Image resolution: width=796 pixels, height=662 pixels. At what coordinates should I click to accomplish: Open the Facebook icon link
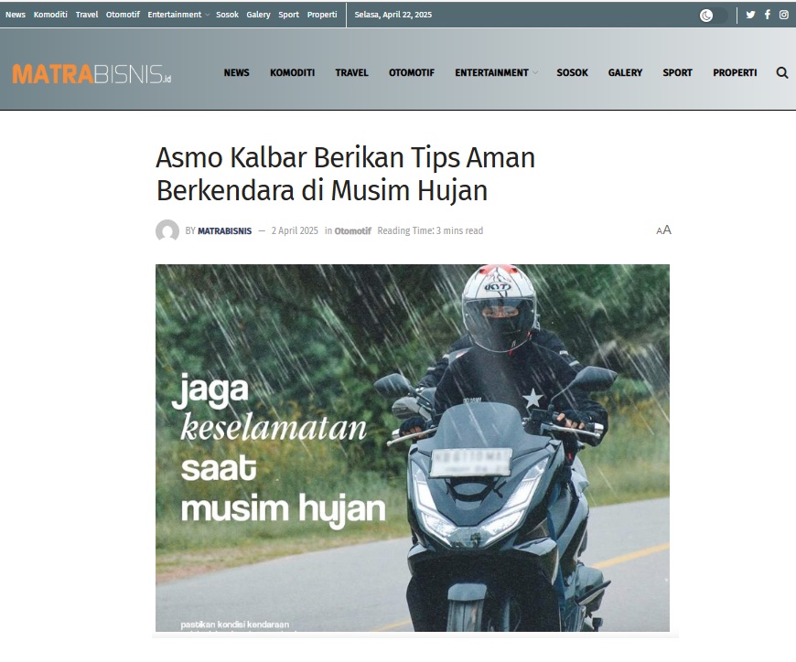pos(768,15)
